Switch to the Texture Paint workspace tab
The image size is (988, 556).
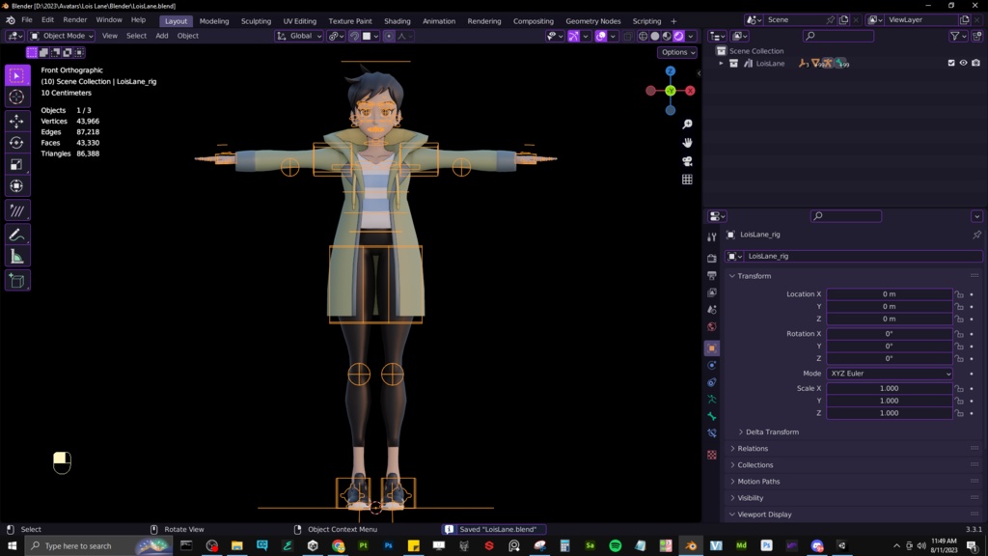[349, 20]
